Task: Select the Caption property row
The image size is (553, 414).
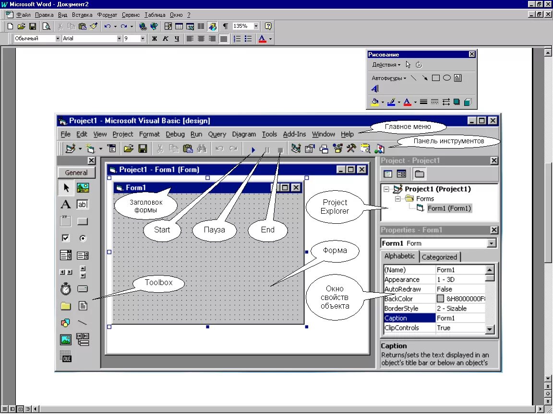Action: tap(434, 318)
